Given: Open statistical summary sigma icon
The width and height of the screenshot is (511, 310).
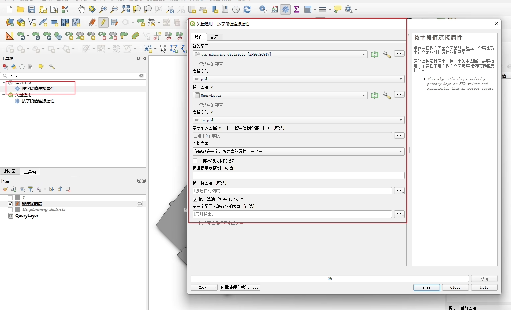Looking at the screenshot, I should coord(296,10).
